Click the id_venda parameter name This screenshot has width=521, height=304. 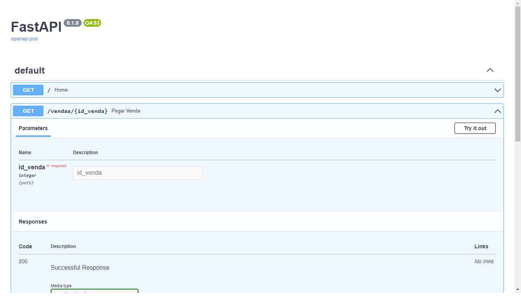pos(32,167)
